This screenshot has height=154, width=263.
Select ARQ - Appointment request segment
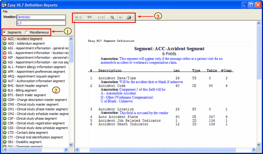[33, 77]
